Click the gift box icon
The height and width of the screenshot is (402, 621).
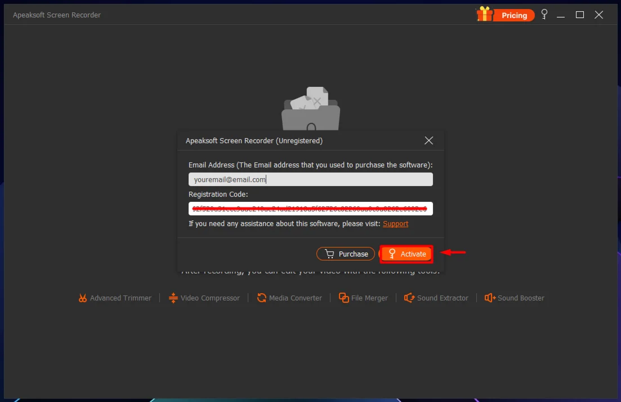pos(484,14)
